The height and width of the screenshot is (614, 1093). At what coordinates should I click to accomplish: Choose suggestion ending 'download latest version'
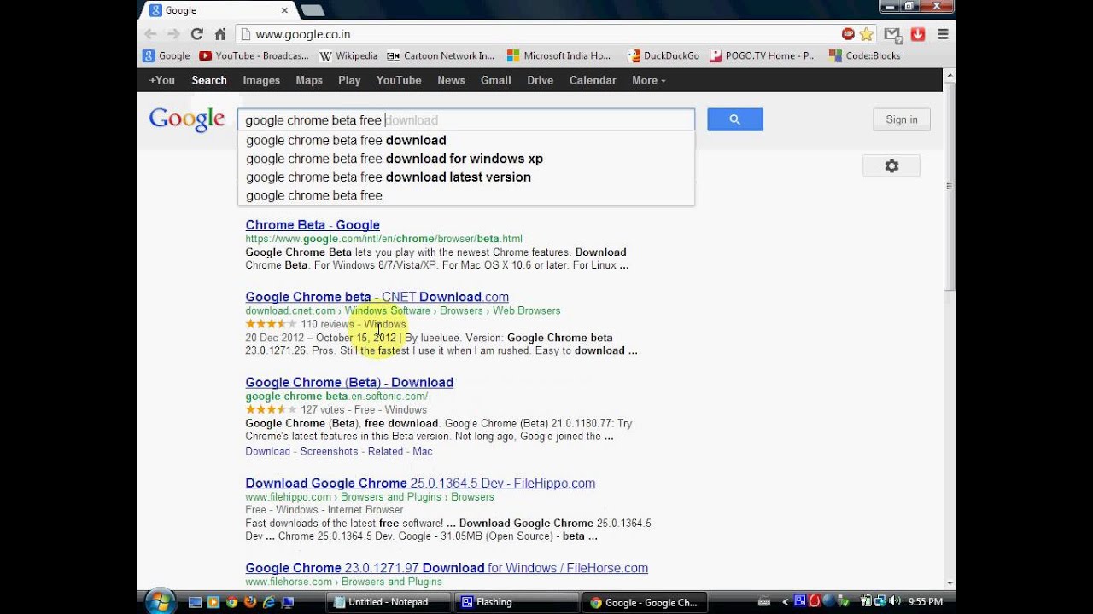tap(466, 177)
